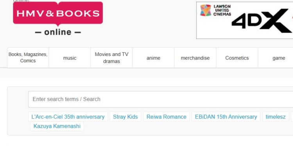This screenshot has width=293, height=146.
Task: Click the search terms input field
Action: coord(161,99)
